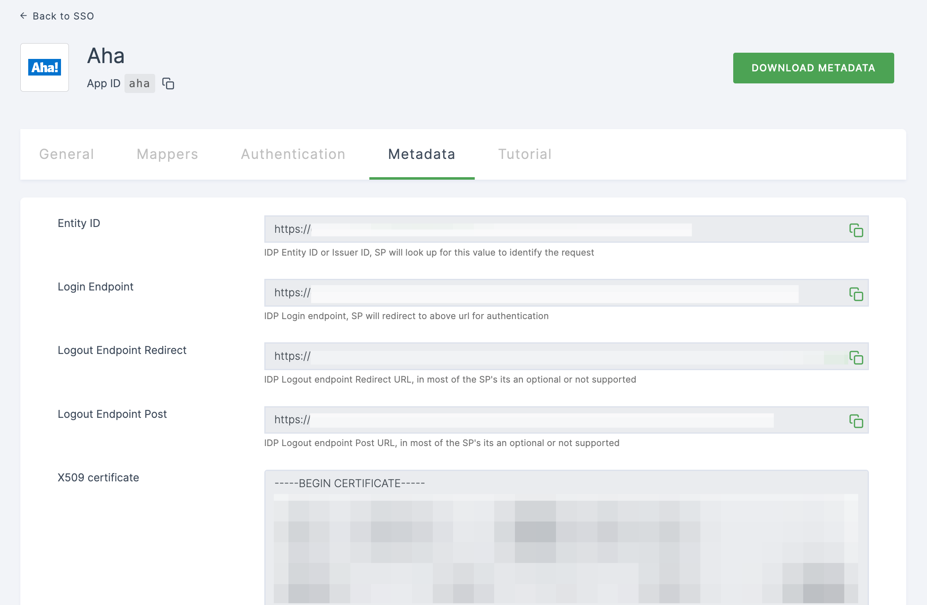Click the back arrow icon
Screen dimensions: 927x605
click(24, 16)
